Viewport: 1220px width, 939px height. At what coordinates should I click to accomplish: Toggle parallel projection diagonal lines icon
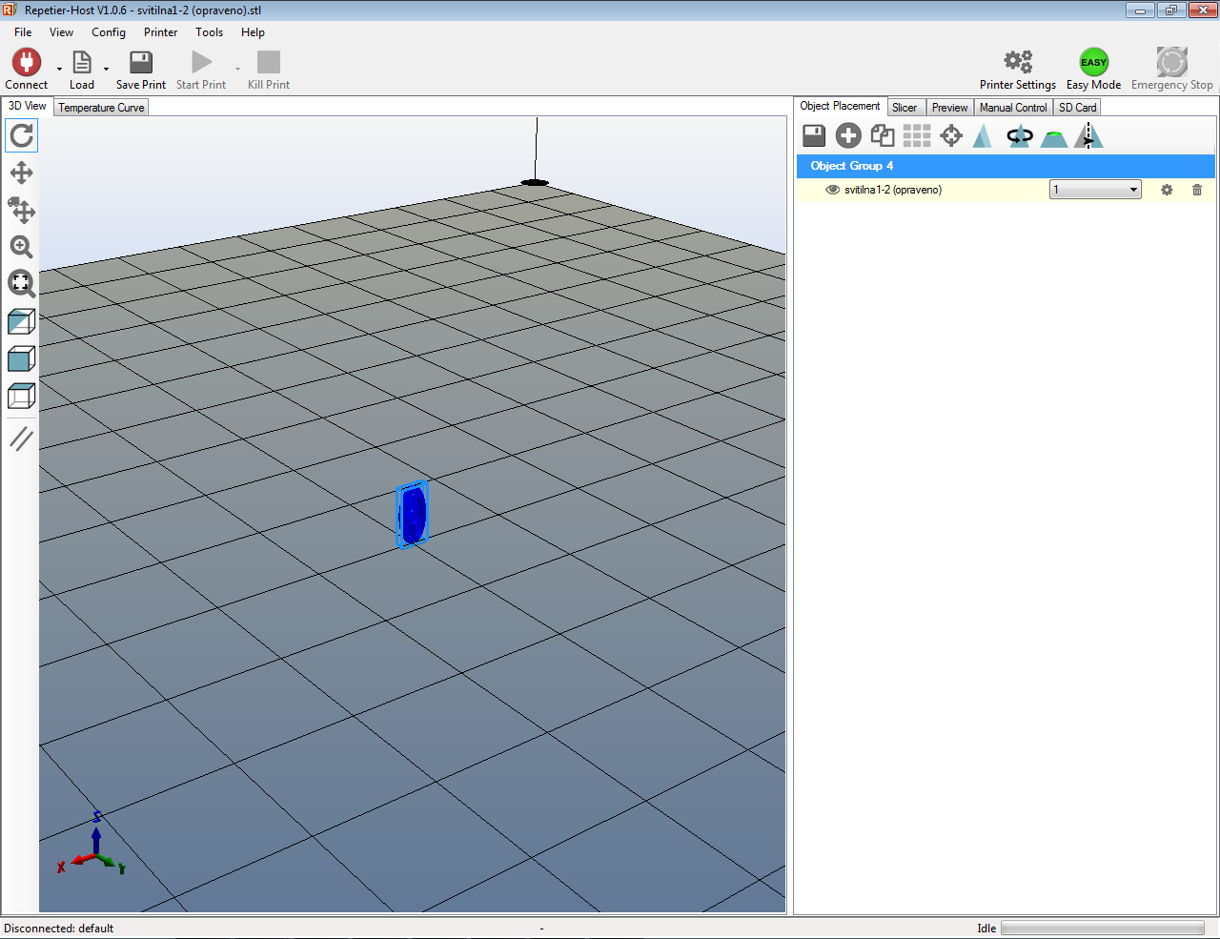(x=21, y=439)
